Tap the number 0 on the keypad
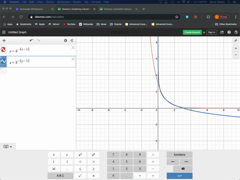The width and height of the screenshot is (240, 180). point(113,175)
